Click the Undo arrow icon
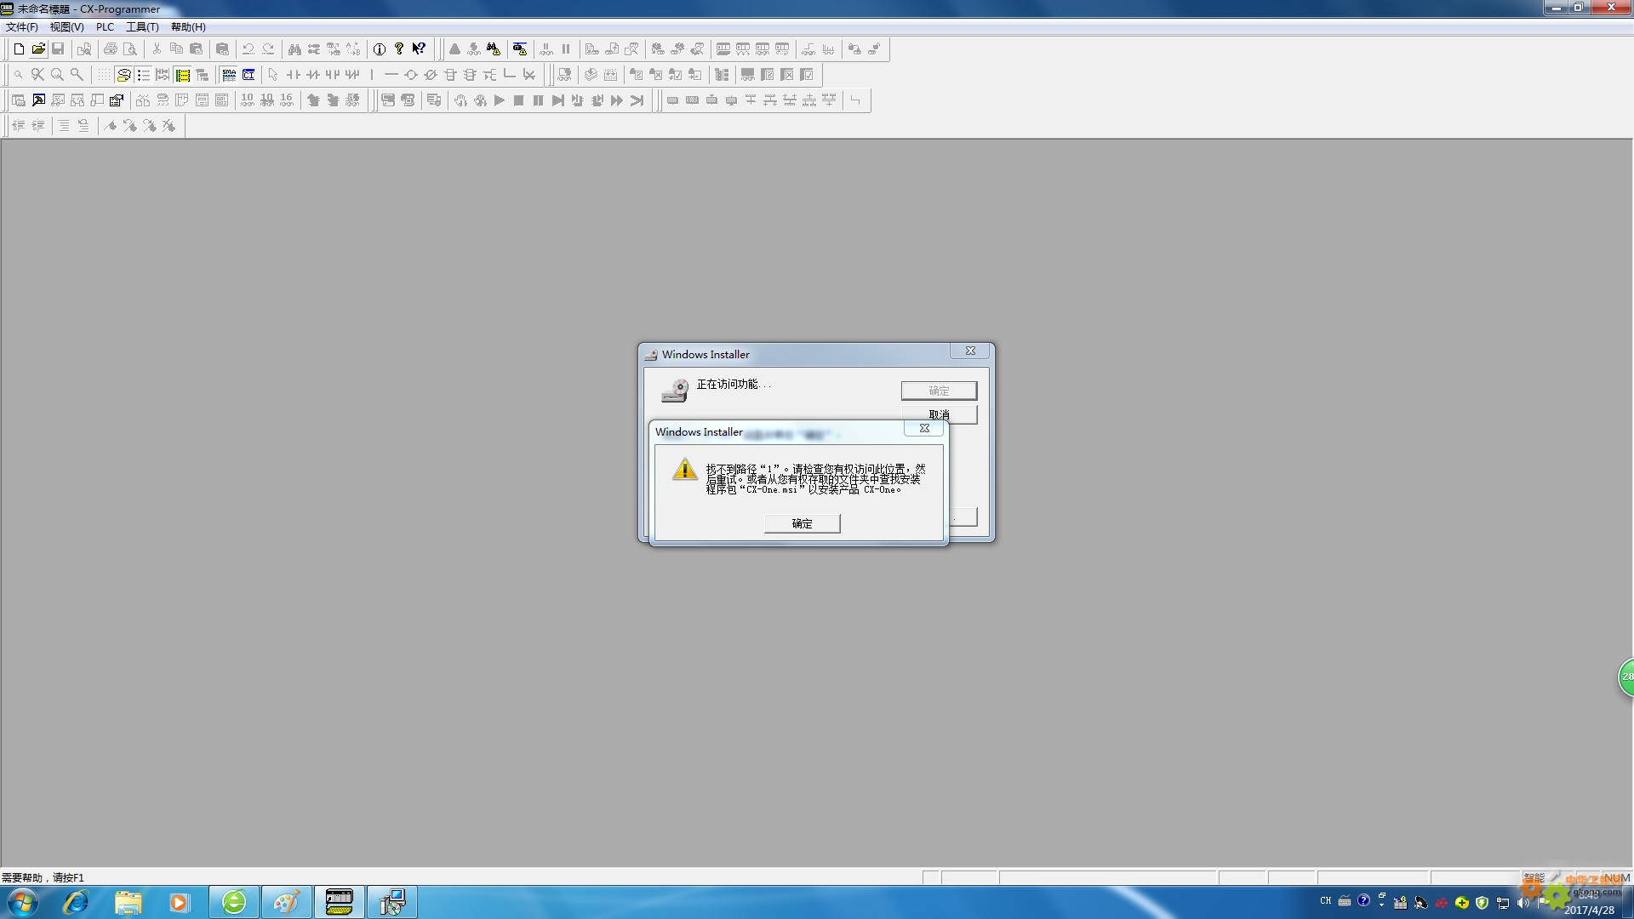Image resolution: width=1634 pixels, height=919 pixels. (249, 49)
